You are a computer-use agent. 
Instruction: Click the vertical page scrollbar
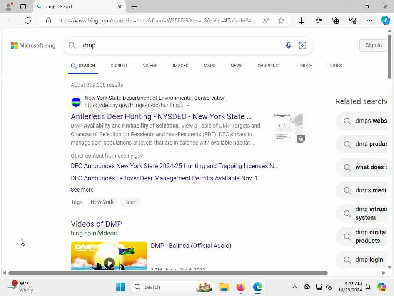[x=389, y=57]
